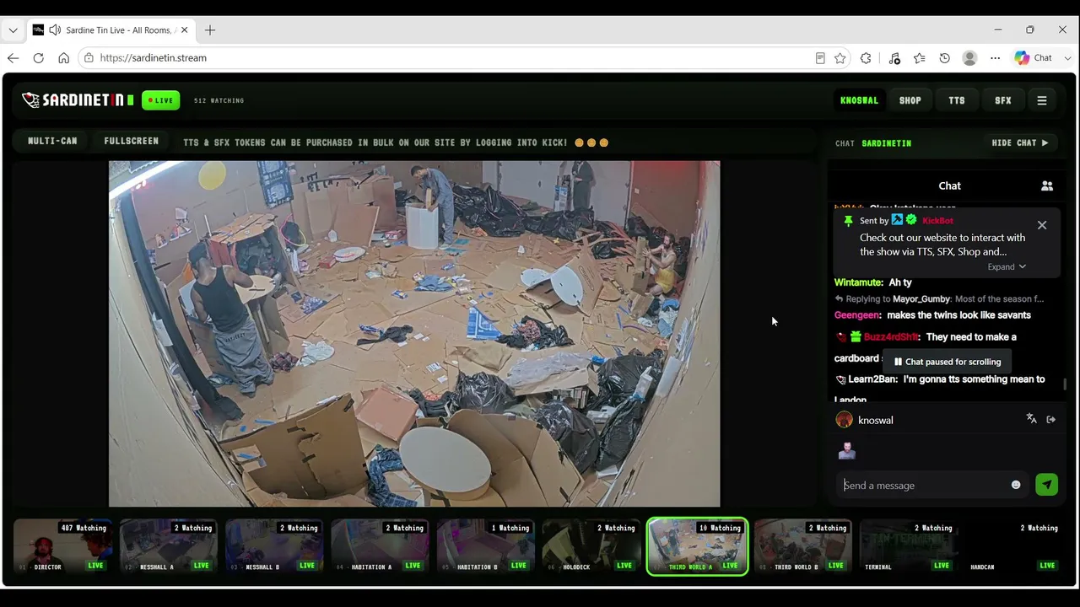Image resolution: width=1080 pixels, height=607 pixels.
Task: Click the knoswal avatar in chat
Action: 844,420
